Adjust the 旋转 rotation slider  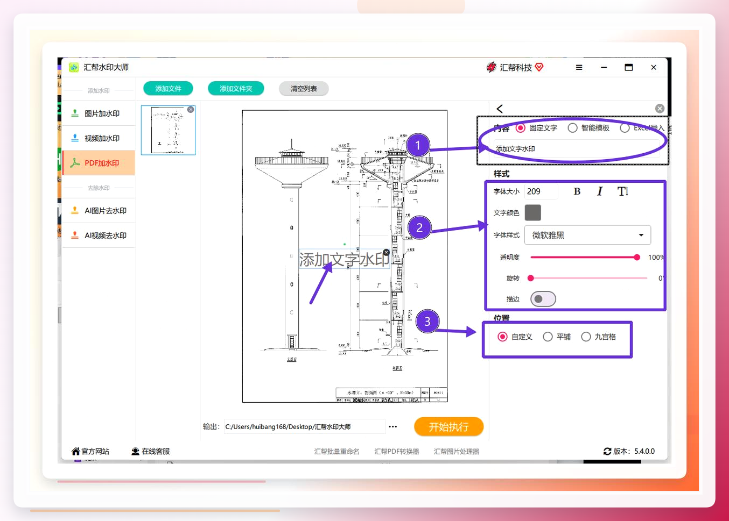coord(588,278)
